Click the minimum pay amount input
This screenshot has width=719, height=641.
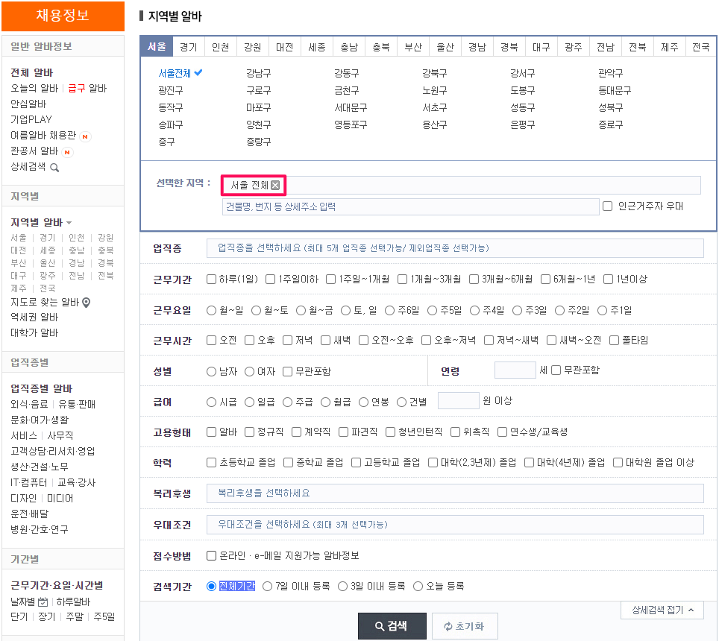tap(459, 400)
